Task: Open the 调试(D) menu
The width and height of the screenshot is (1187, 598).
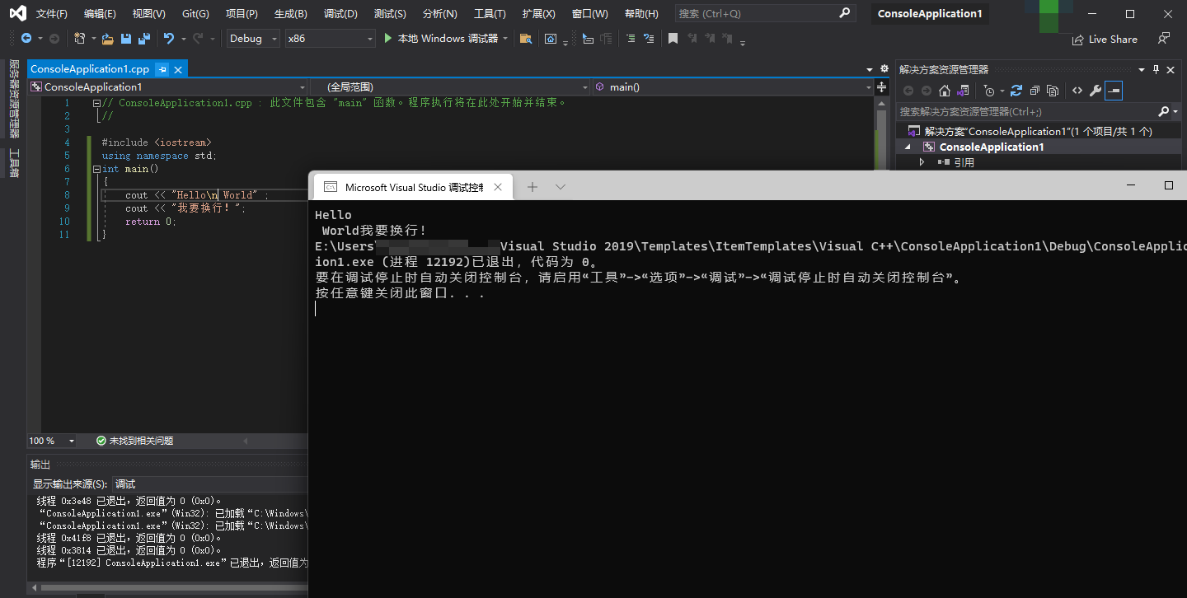Action: [340, 14]
